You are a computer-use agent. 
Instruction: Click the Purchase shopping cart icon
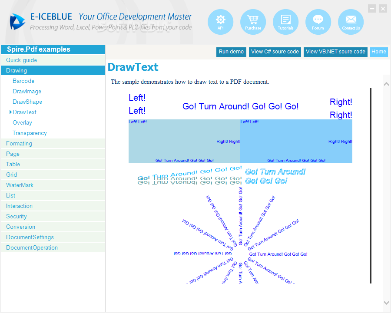click(253, 22)
